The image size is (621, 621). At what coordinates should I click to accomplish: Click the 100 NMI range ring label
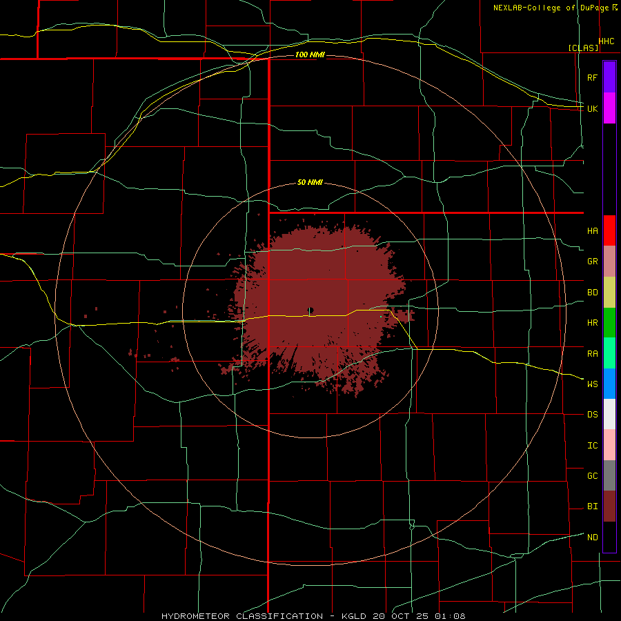310,55
